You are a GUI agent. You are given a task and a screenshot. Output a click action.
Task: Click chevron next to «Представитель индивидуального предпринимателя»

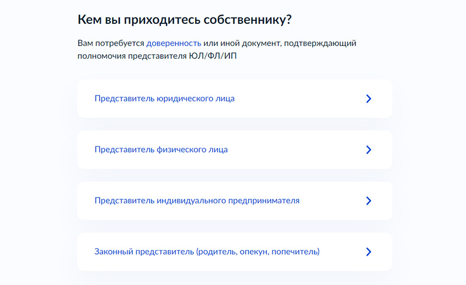tap(369, 201)
